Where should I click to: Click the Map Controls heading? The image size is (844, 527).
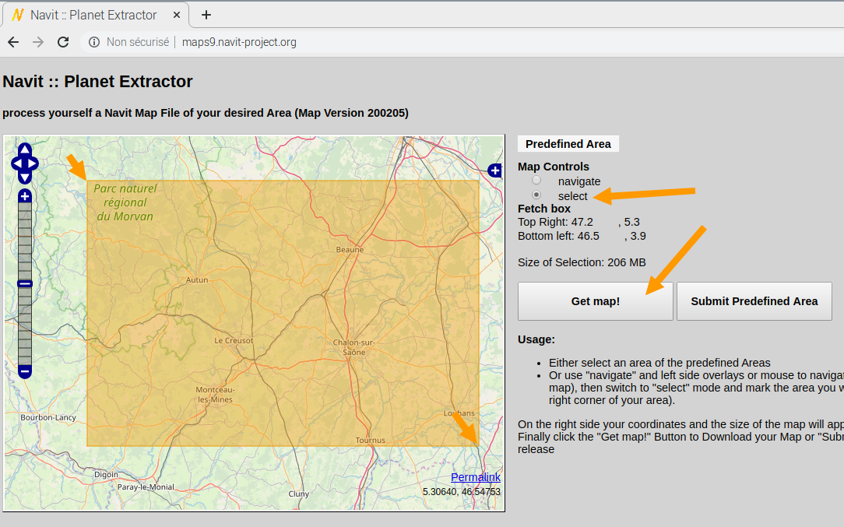[x=554, y=167]
